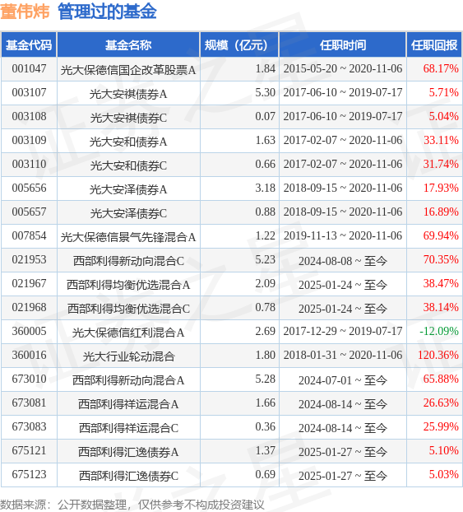Click the 120.36% return value
This screenshot has height=512, width=463.
pyautogui.click(x=438, y=355)
